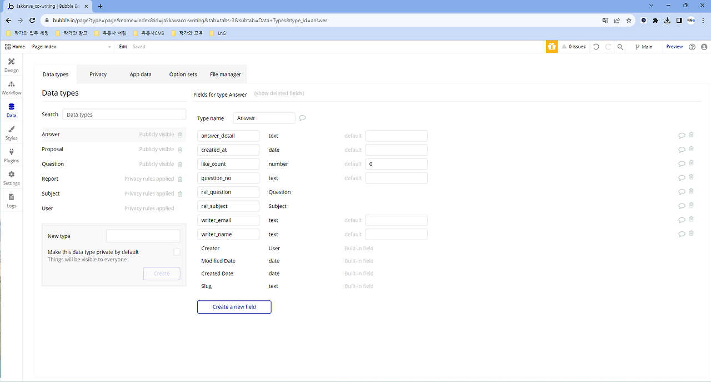The width and height of the screenshot is (711, 382).
Task: Click the redo arrow in the top bar
Action: click(x=608, y=47)
